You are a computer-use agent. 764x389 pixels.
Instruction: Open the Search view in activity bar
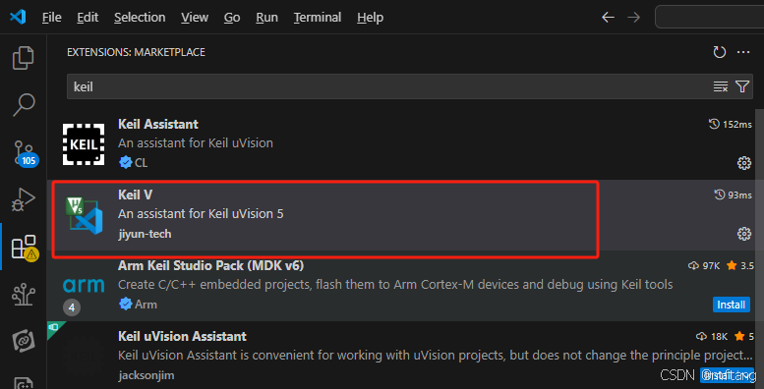pos(23,105)
